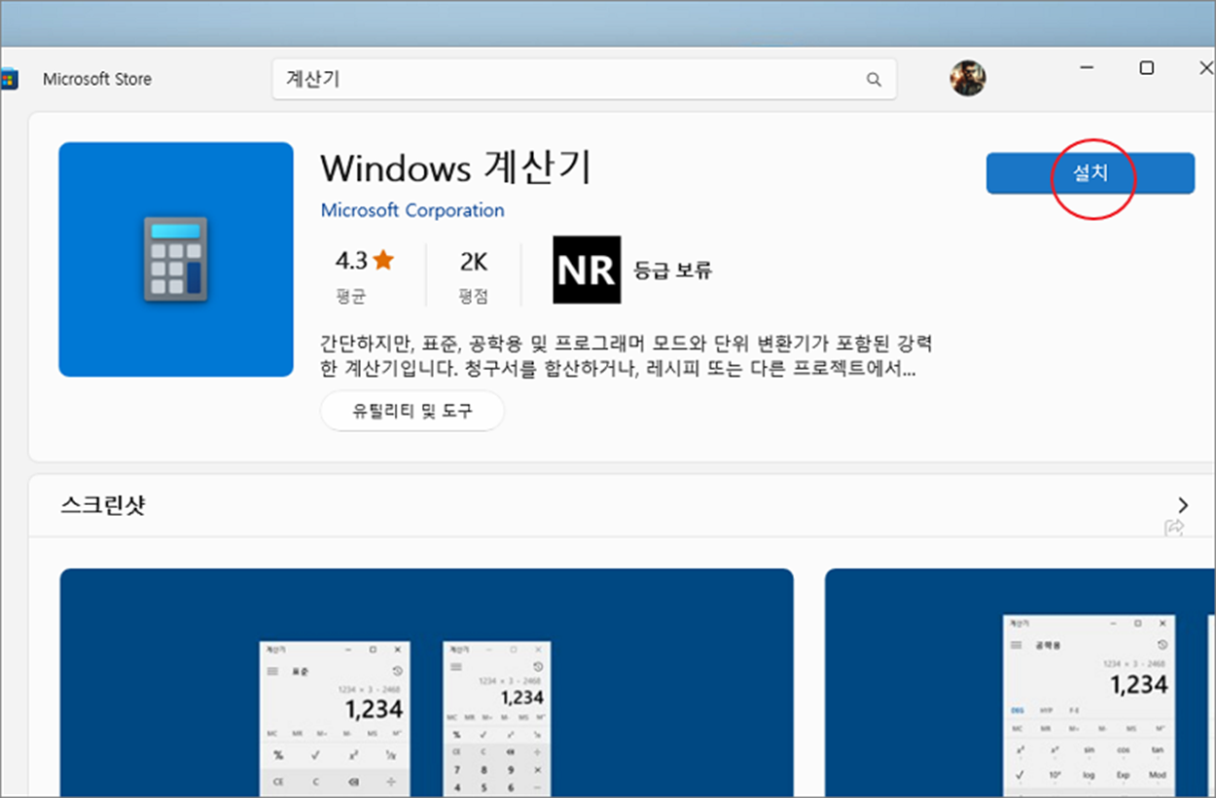1216x798 pixels.
Task: Click the share icon below the chevron
Action: click(1174, 526)
